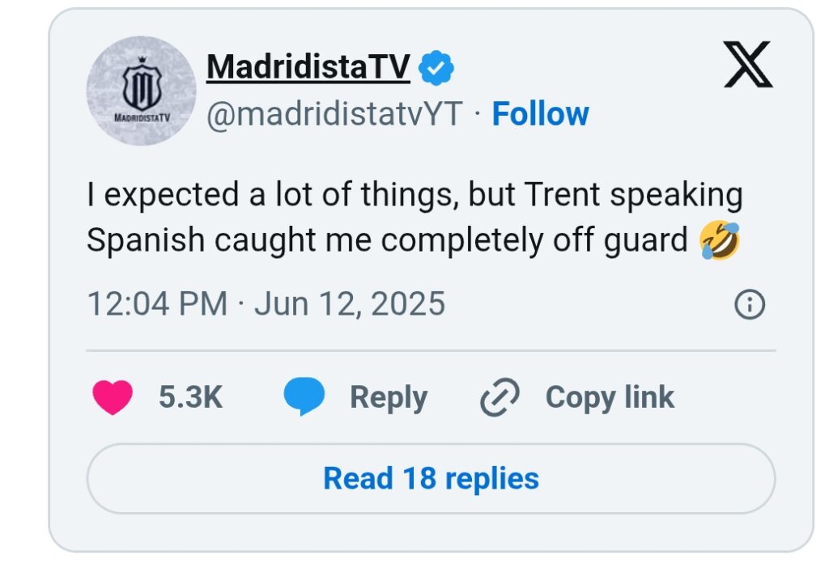Open Read 18 replies
The image size is (829, 572).
(431, 478)
